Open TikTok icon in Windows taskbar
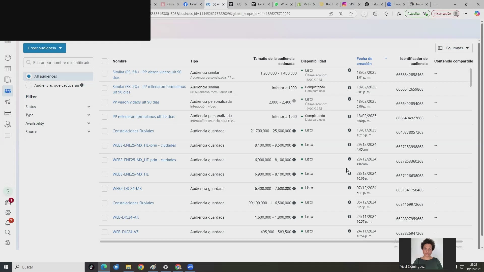Viewport: 484px width, 272px height. click(x=91, y=267)
